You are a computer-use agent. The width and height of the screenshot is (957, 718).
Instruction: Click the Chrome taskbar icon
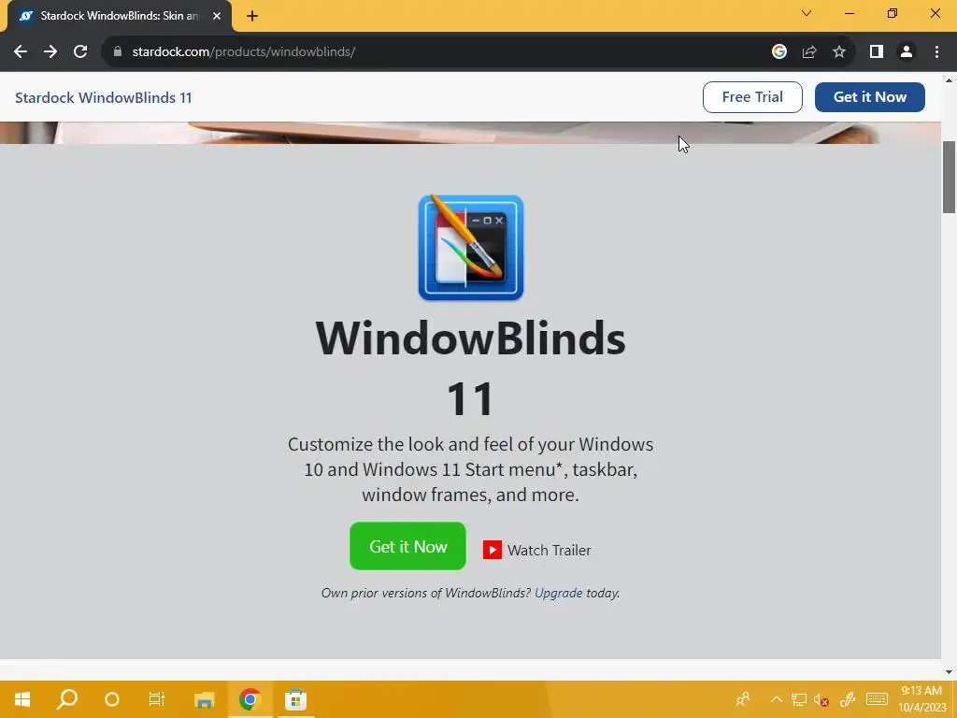click(250, 699)
